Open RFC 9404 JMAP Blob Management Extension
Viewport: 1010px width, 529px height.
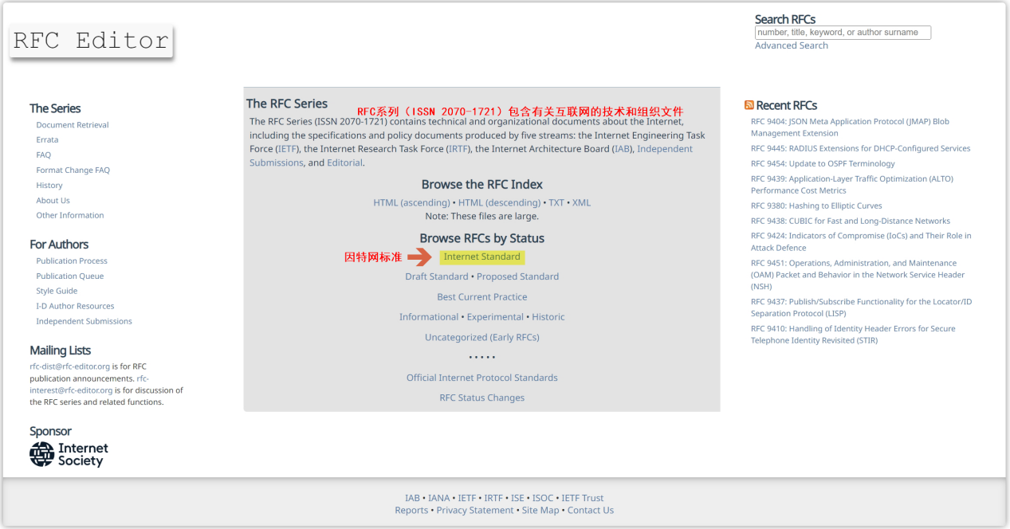[x=850, y=127]
